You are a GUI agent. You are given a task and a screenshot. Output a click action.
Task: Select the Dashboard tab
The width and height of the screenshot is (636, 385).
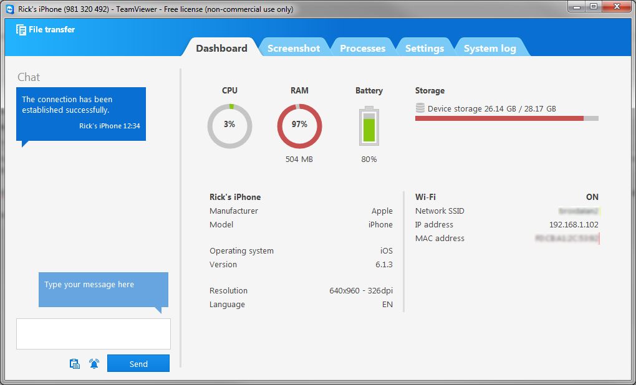click(x=221, y=48)
